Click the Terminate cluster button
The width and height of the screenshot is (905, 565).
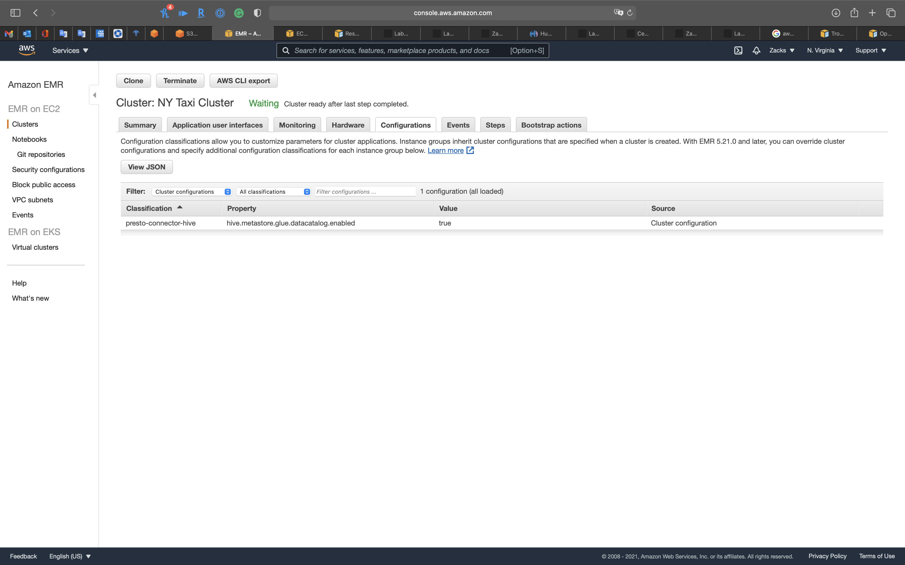180,81
